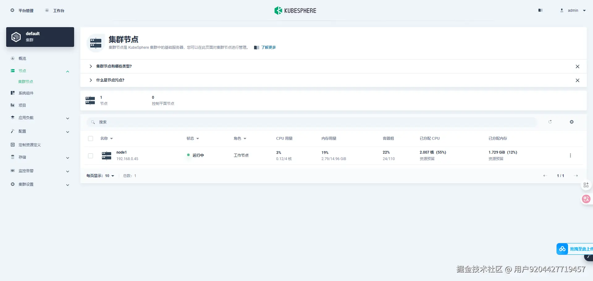593x281 pixels.
Task: Expand 配置 chevron
Action: (x=68, y=132)
